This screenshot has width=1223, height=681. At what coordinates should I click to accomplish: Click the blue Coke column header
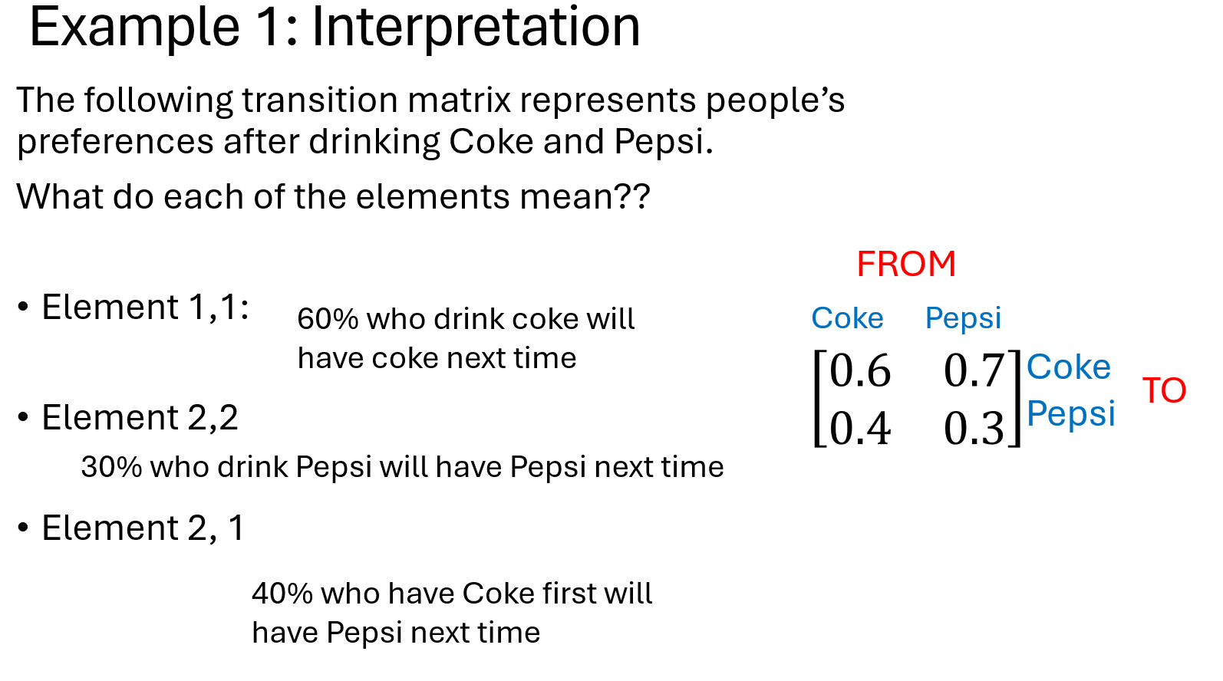pos(847,317)
